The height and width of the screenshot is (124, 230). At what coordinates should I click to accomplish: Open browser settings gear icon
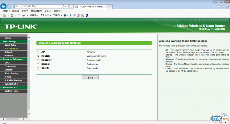227,6
